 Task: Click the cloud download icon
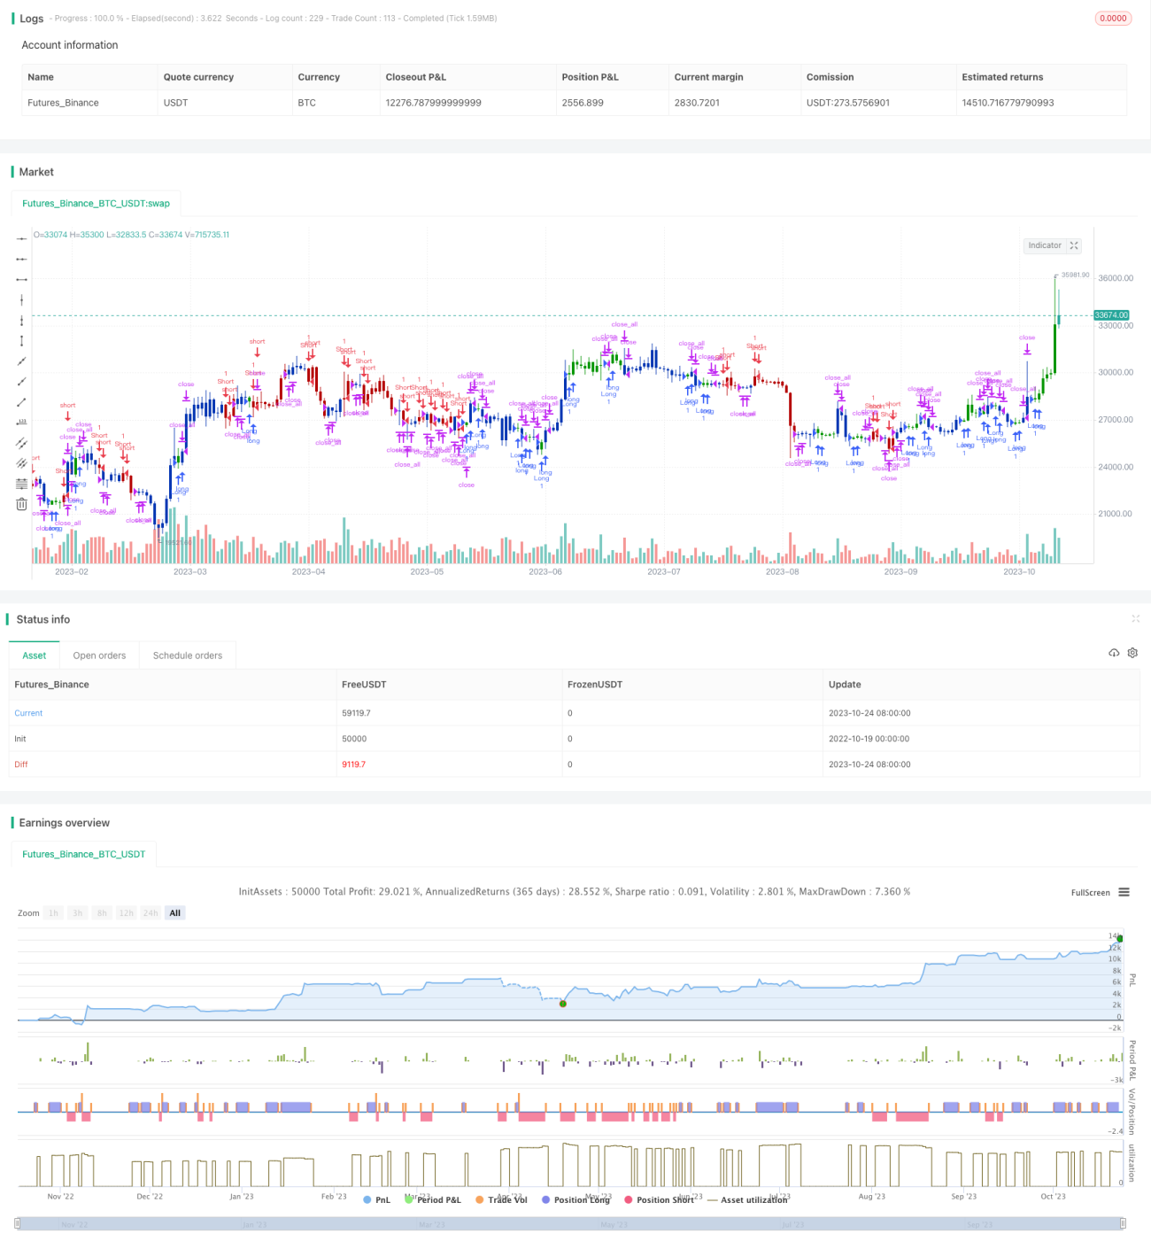[1114, 653]
